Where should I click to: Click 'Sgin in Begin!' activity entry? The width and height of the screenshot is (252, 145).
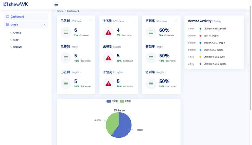[x=211, y=36]
